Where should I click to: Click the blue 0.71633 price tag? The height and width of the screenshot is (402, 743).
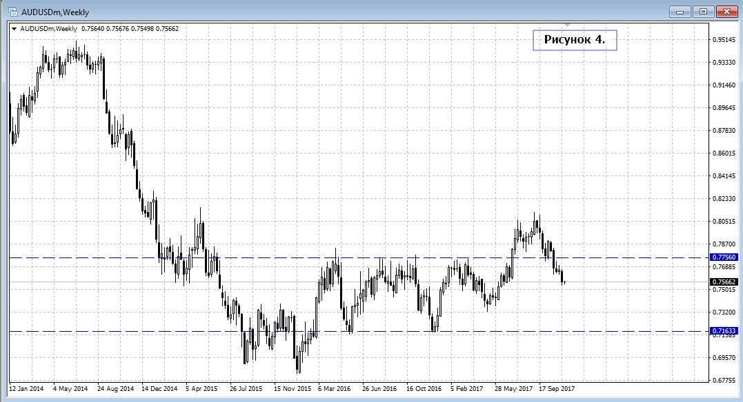tap(724, 331)
